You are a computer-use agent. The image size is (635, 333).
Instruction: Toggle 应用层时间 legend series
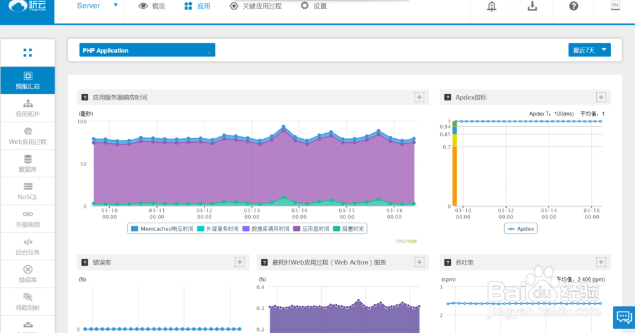coord(311,228)
